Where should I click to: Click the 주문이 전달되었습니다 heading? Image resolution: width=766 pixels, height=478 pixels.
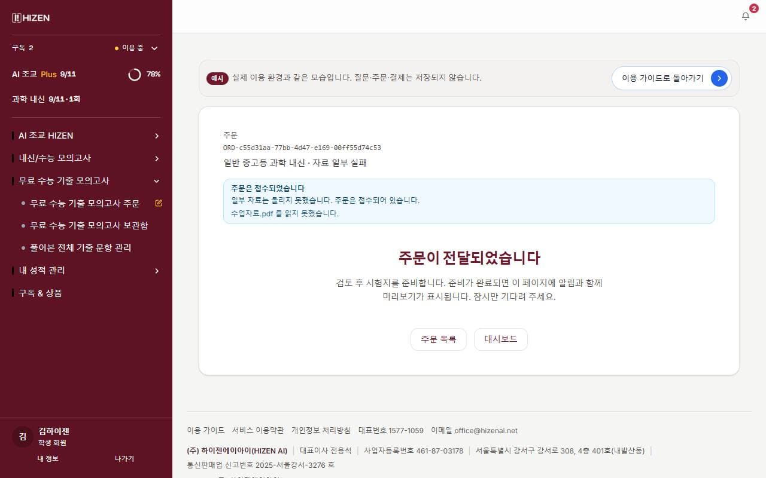click(469, 258)
